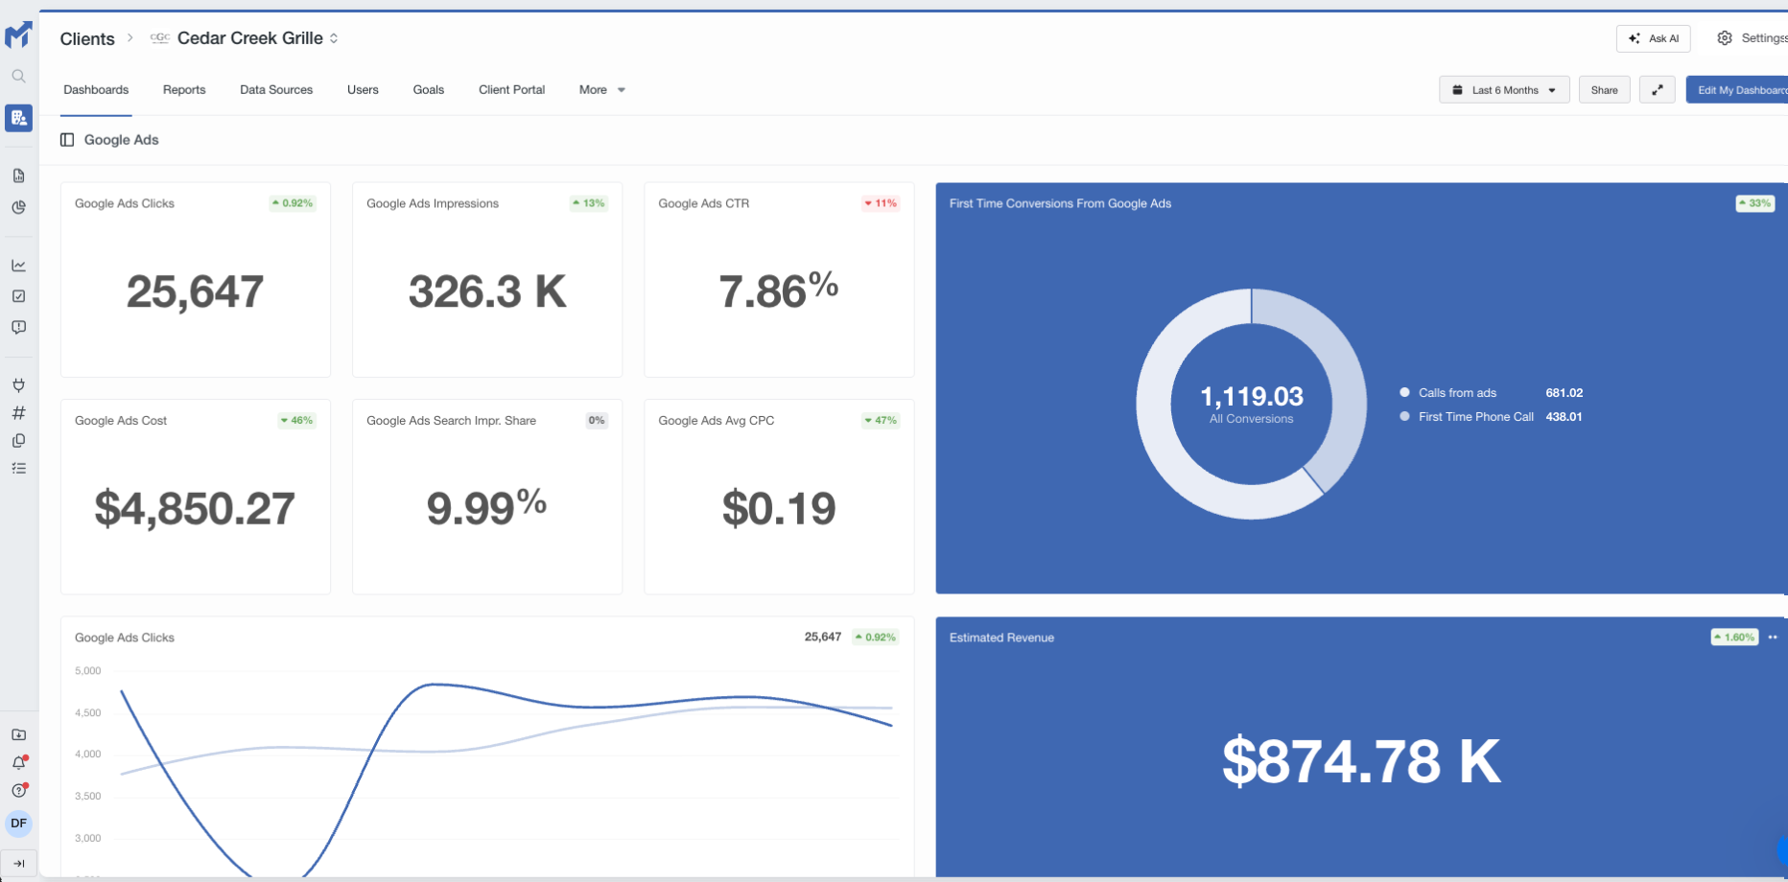Open the line chart icon in sidebar
The image size is (1788, 882).
(x=18, y=266)
